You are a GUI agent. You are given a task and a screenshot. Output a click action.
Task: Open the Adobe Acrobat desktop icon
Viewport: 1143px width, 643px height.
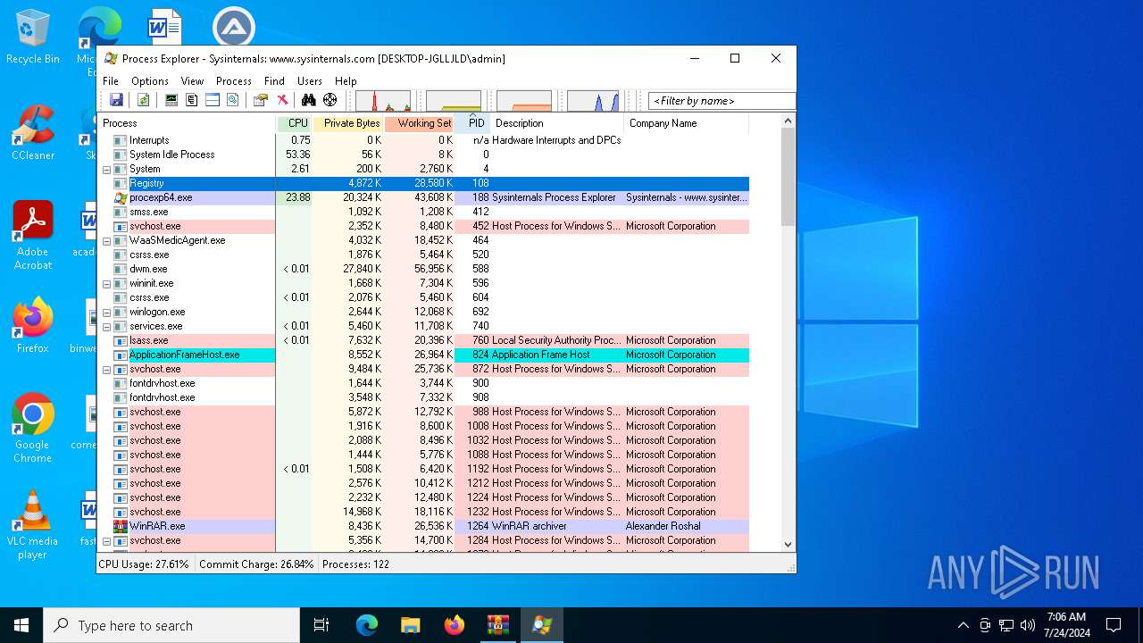[x=33, y=236]
